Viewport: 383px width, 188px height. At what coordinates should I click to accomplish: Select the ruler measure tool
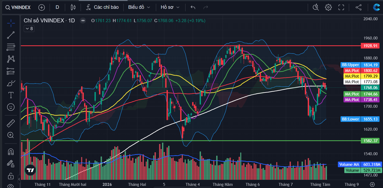click(x=11, y=123)
